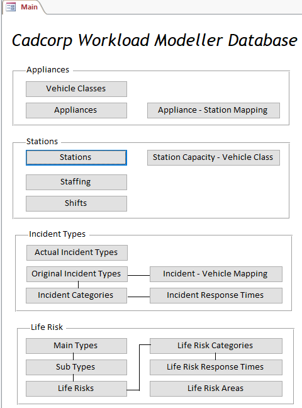Click the Life Risks button

(x=76, y=388)
